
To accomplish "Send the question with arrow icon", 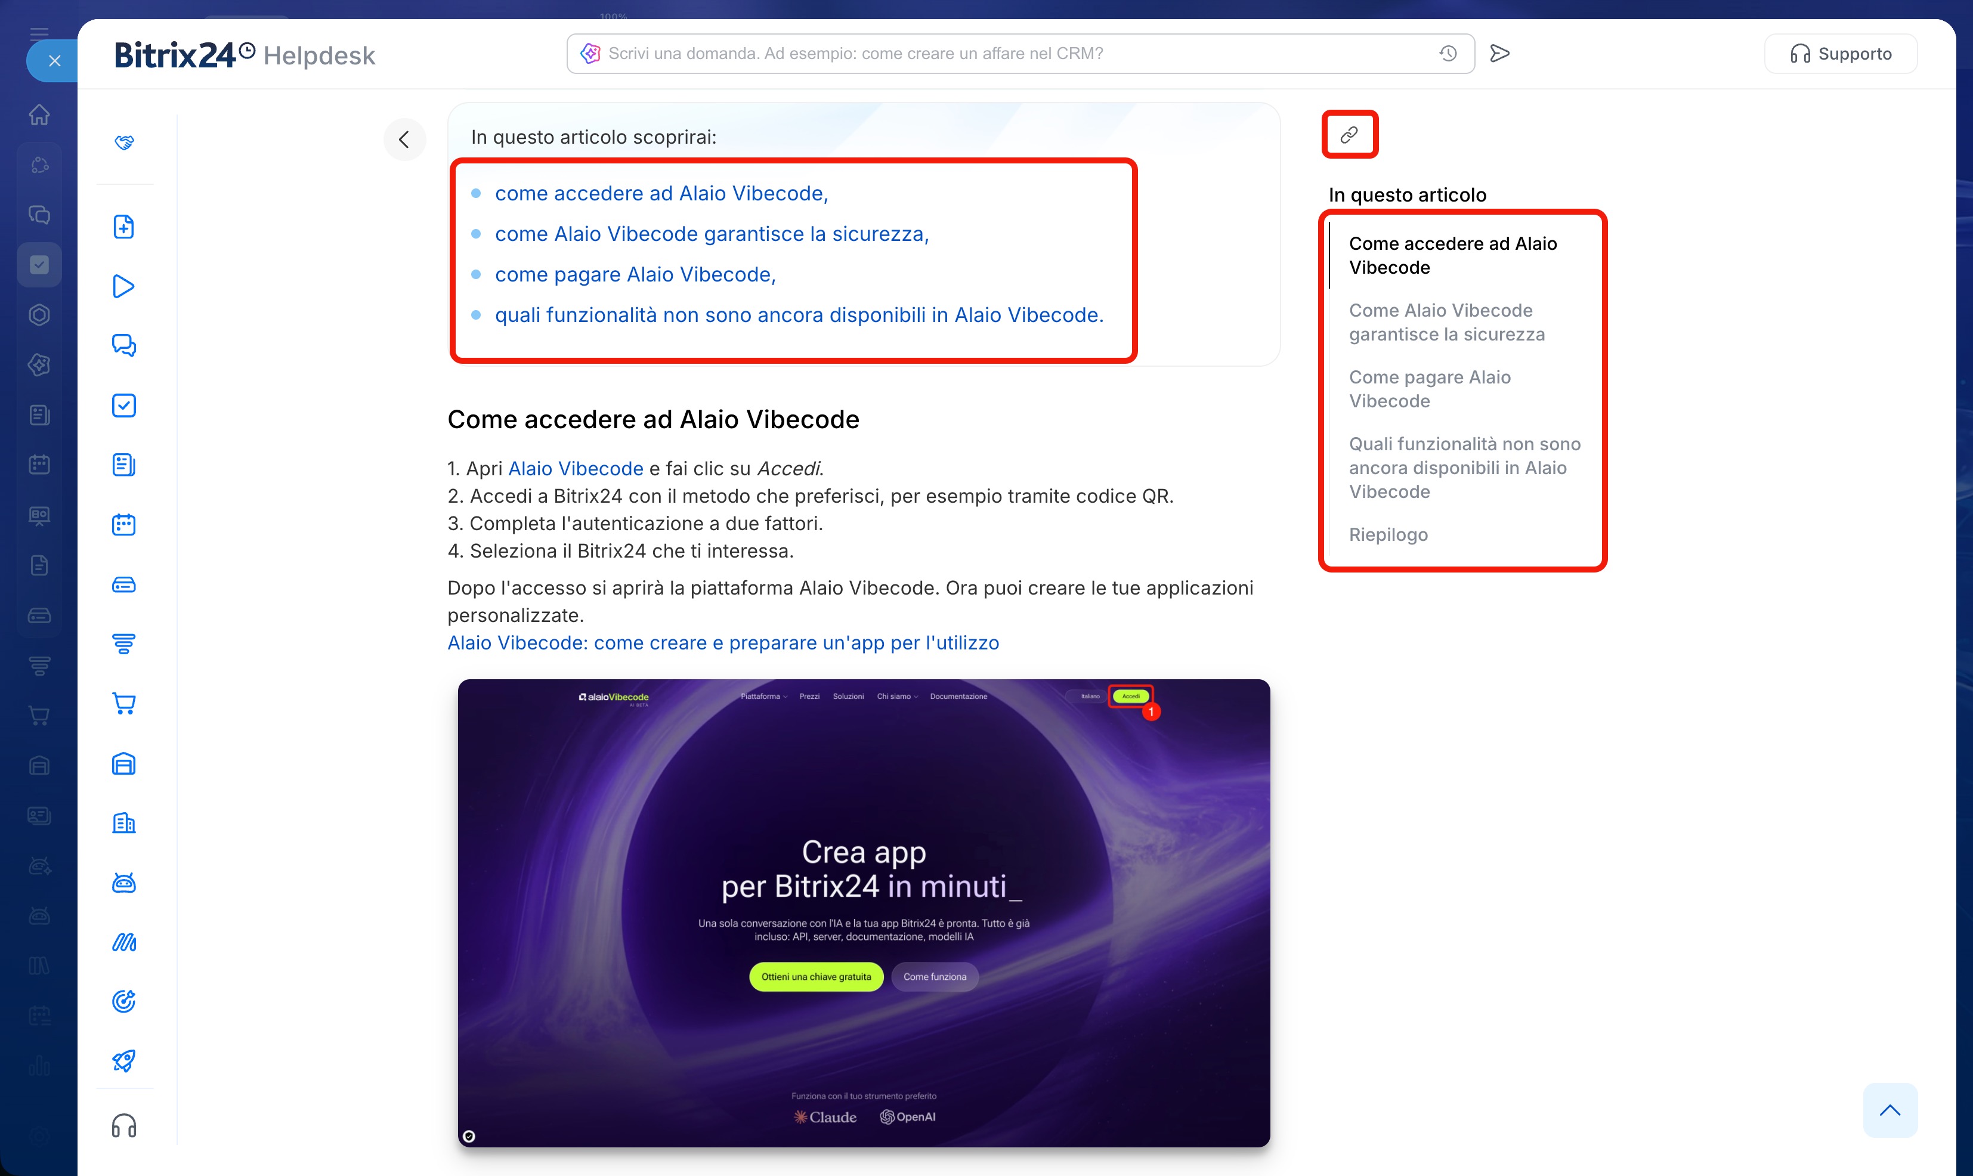I will point(1500,54).
